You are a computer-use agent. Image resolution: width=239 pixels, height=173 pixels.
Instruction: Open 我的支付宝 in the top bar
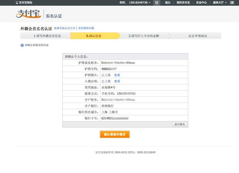pos(183,3)
